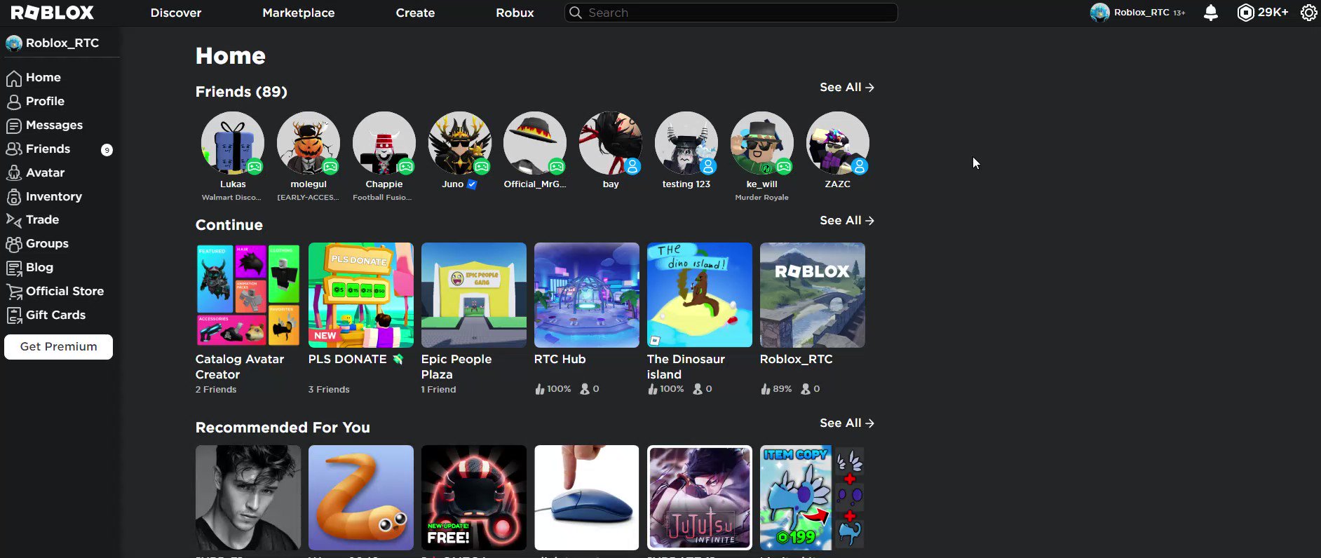Click the Roblox_RTC avatar in the top bar
The width and height of the screenshot is (1321, 558).
point(1099,13)
